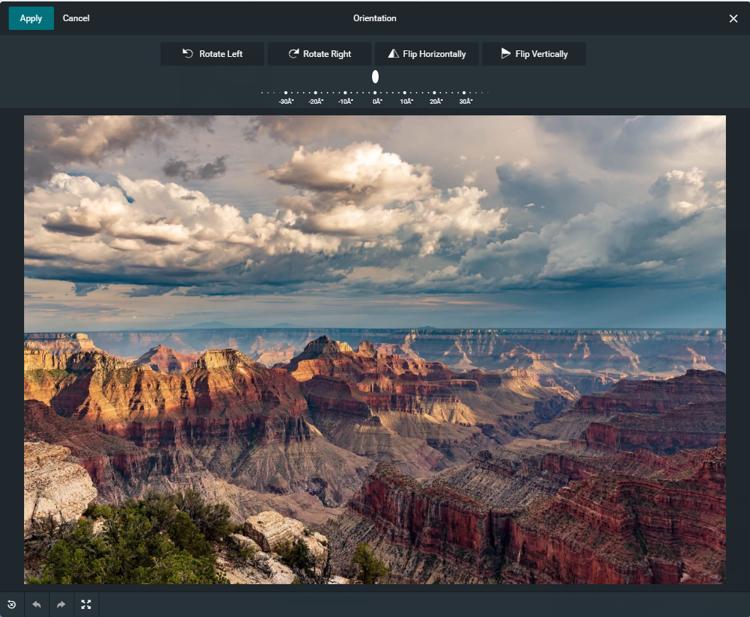Image resolution: width=750 pixels, height=617 pixels.
Task: Set rotation angle to 20°
Action: pos(436,93)
